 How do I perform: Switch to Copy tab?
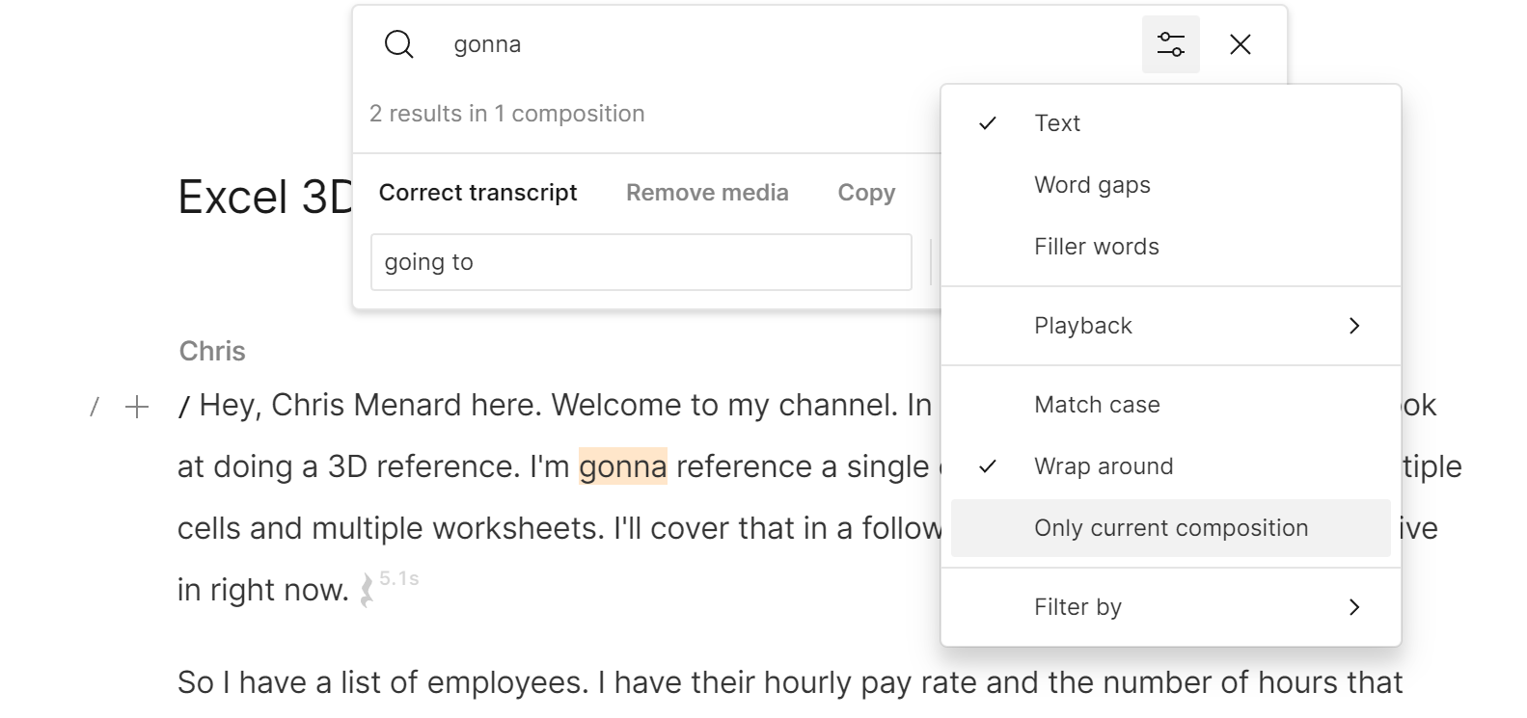866,193
